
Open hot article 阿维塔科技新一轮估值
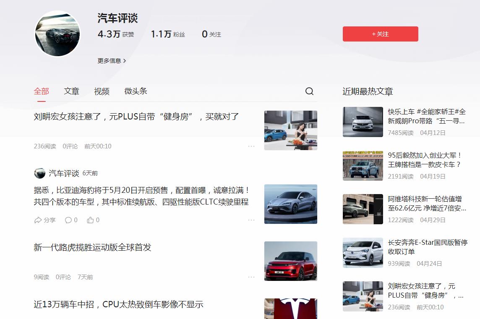(x=427, y=204)
